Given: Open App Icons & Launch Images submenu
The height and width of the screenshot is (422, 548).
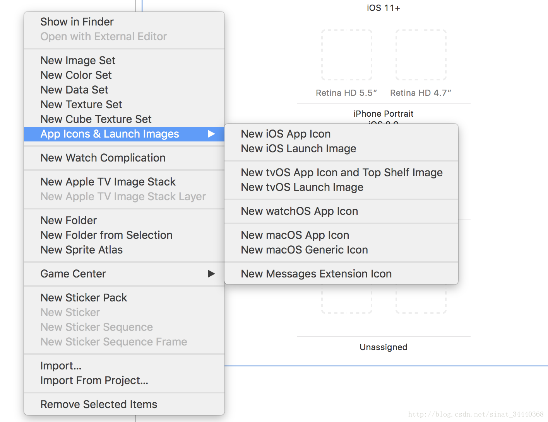Looking at the screenshot, I should tap(124, 134).
